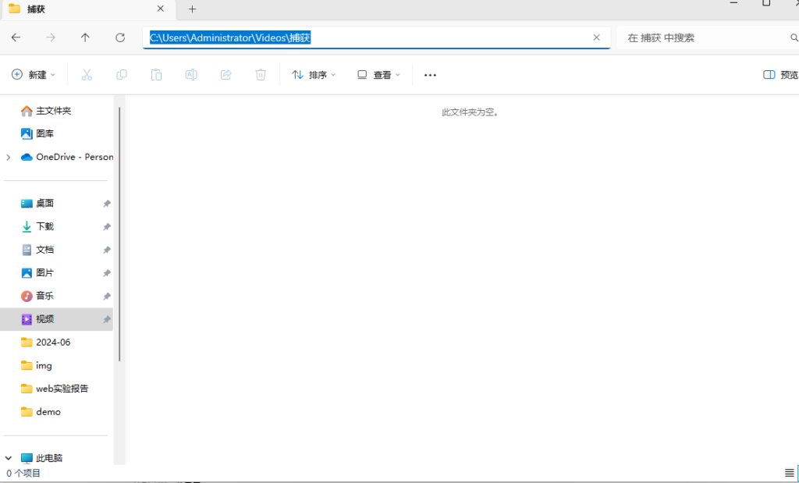The height and width of the screenshot is (483, 799).
Task: Open a new tab with plus button
Action: [192, 9]
